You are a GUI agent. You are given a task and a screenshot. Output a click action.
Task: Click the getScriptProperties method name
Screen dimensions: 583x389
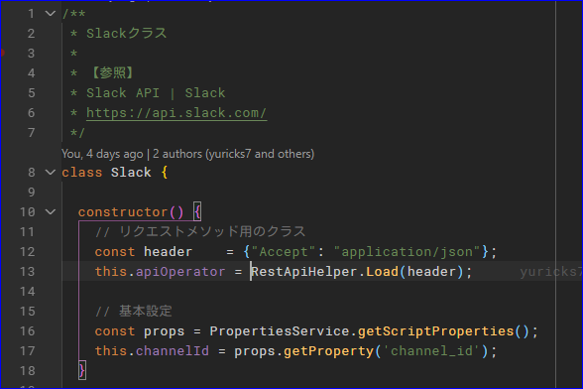click(x=436, y=331)
